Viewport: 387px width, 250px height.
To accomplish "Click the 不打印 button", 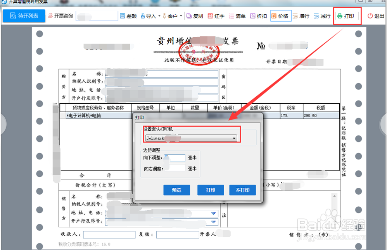I will click(243, 190).
